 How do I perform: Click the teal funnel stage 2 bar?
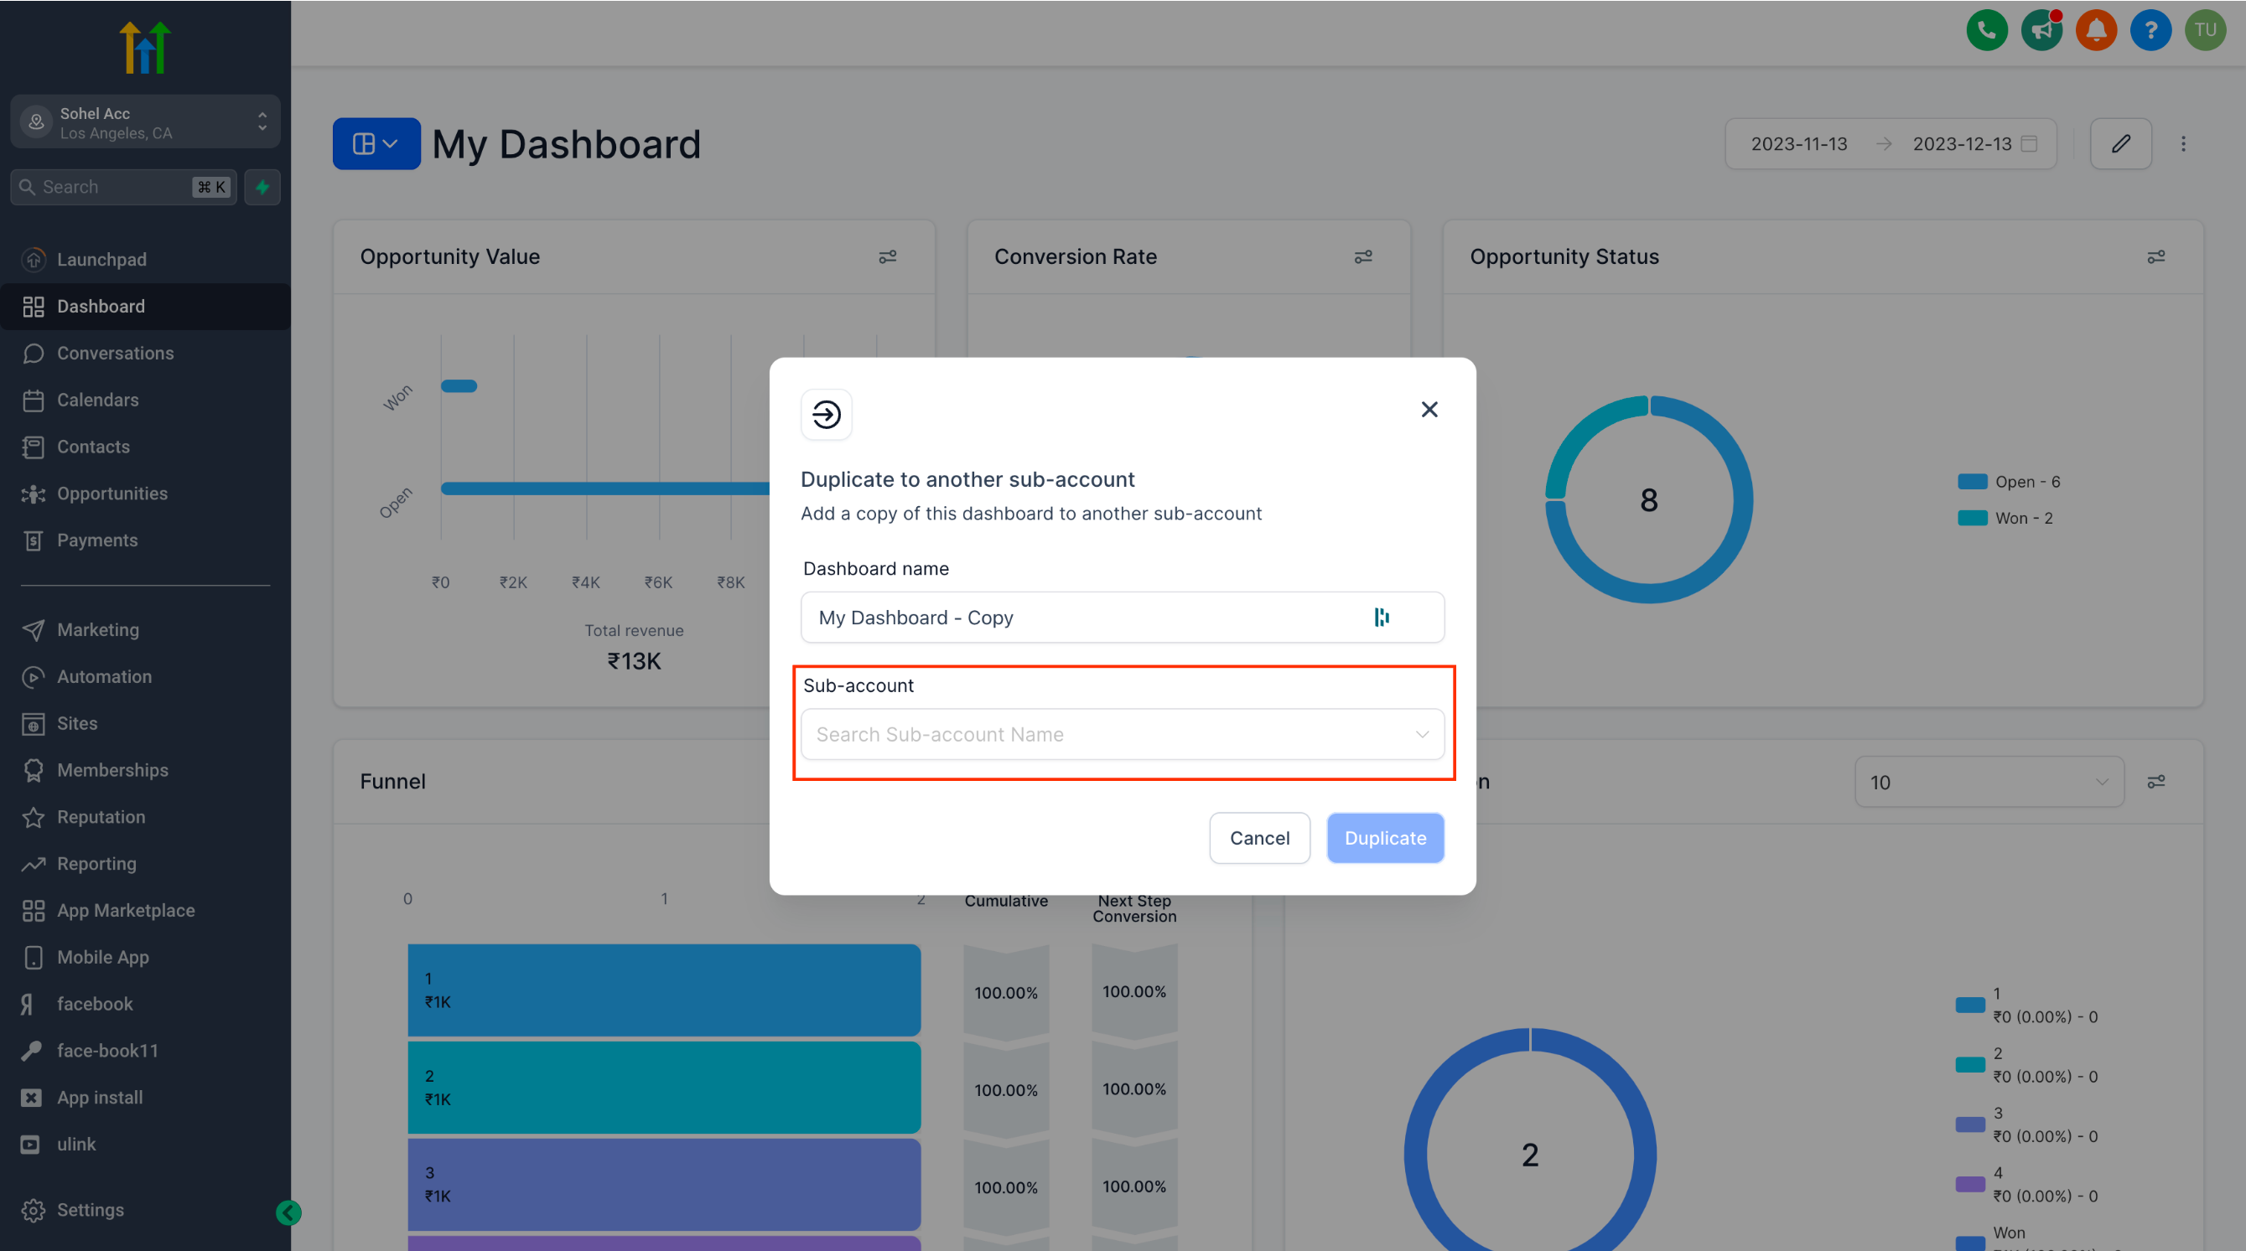pos(663,1088)
